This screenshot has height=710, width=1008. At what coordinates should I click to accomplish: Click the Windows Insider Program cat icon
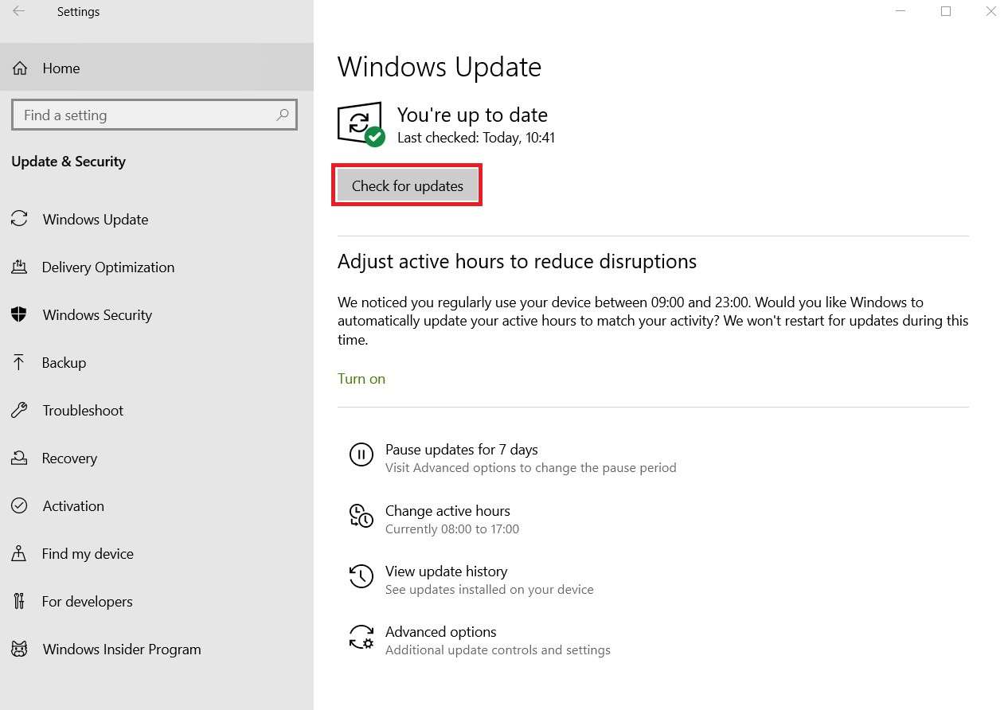coord(19,649)
